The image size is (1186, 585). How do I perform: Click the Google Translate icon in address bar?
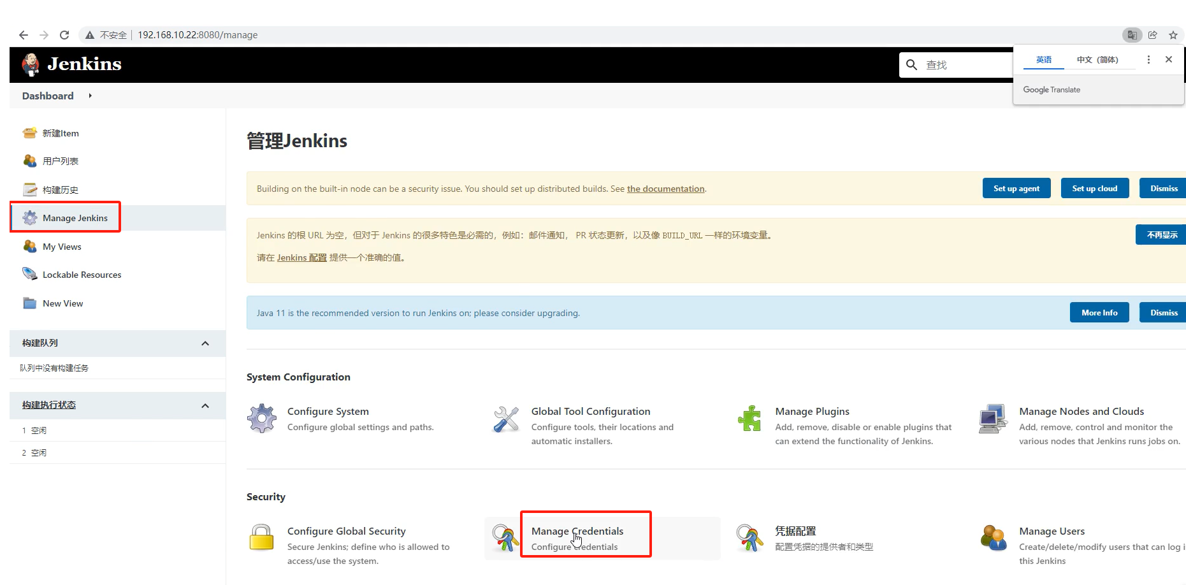point(1132,35)
